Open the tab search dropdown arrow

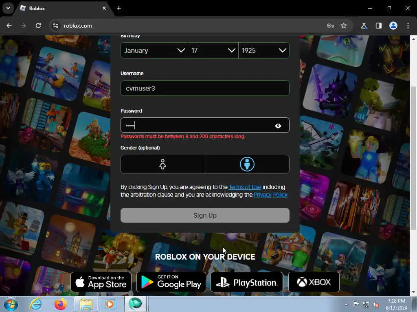tap(8, 8)
